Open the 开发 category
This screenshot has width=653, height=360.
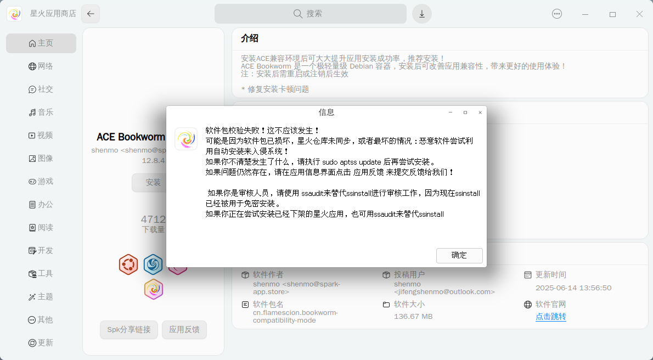[41, 250]
